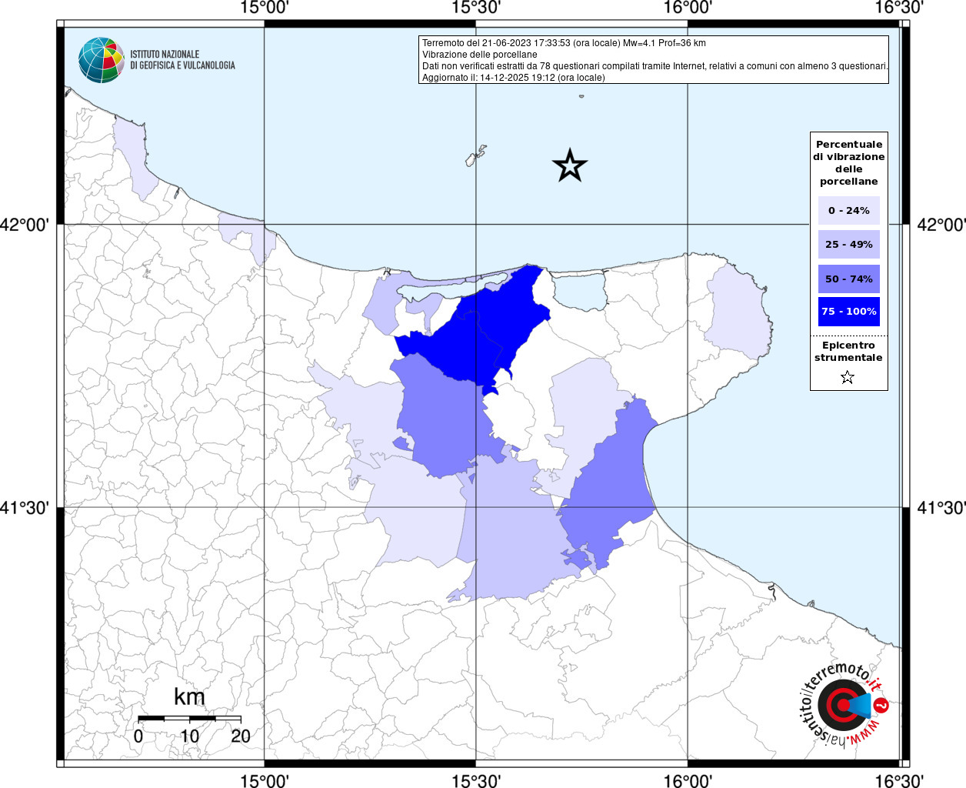The image size is (966, 788).
Task: Click the 'Epicentro strumentale' legend label
Action: pos(848,351)
